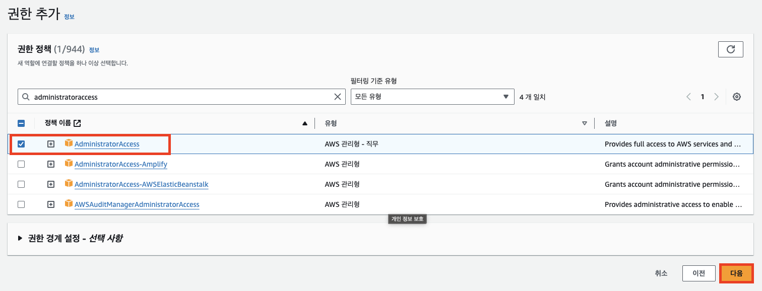Click the 취소 button
The height and width of the screenshot is (291, 762).
click(x=661, y=273)
